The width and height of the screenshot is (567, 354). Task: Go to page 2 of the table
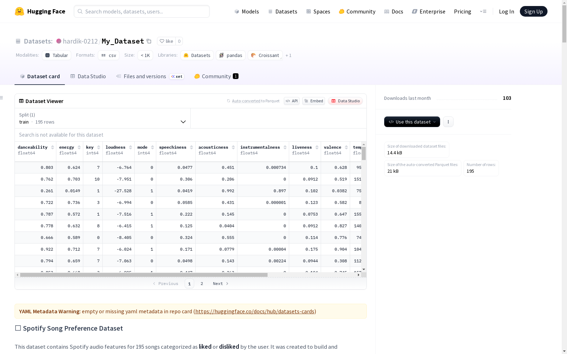click(x=202, y=284)
